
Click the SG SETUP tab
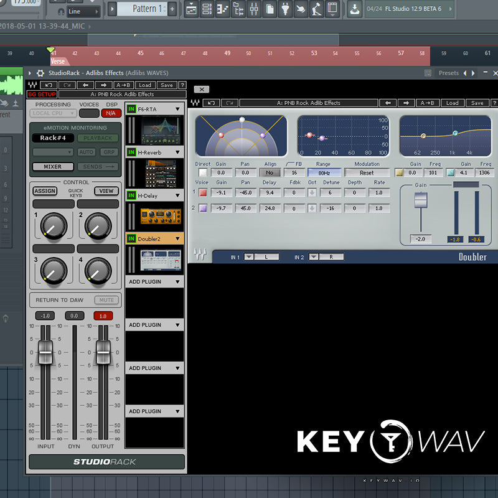(x=42, y=95)
